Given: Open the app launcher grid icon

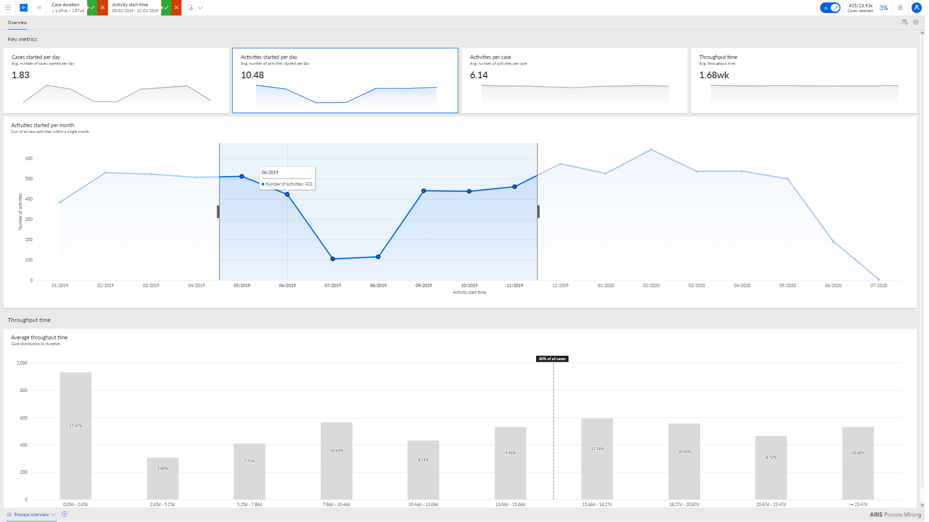Looking at the screenshot, I should point(8,8).
